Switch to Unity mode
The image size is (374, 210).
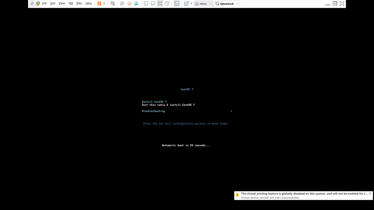point(167,4)
